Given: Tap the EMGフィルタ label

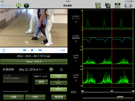Looking at the screenshot, I should coord(41,76).
